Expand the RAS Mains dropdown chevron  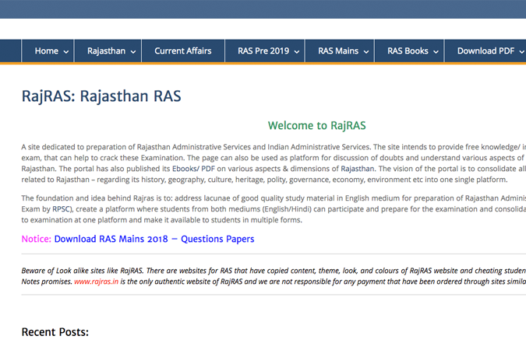(x=365, y=52)
